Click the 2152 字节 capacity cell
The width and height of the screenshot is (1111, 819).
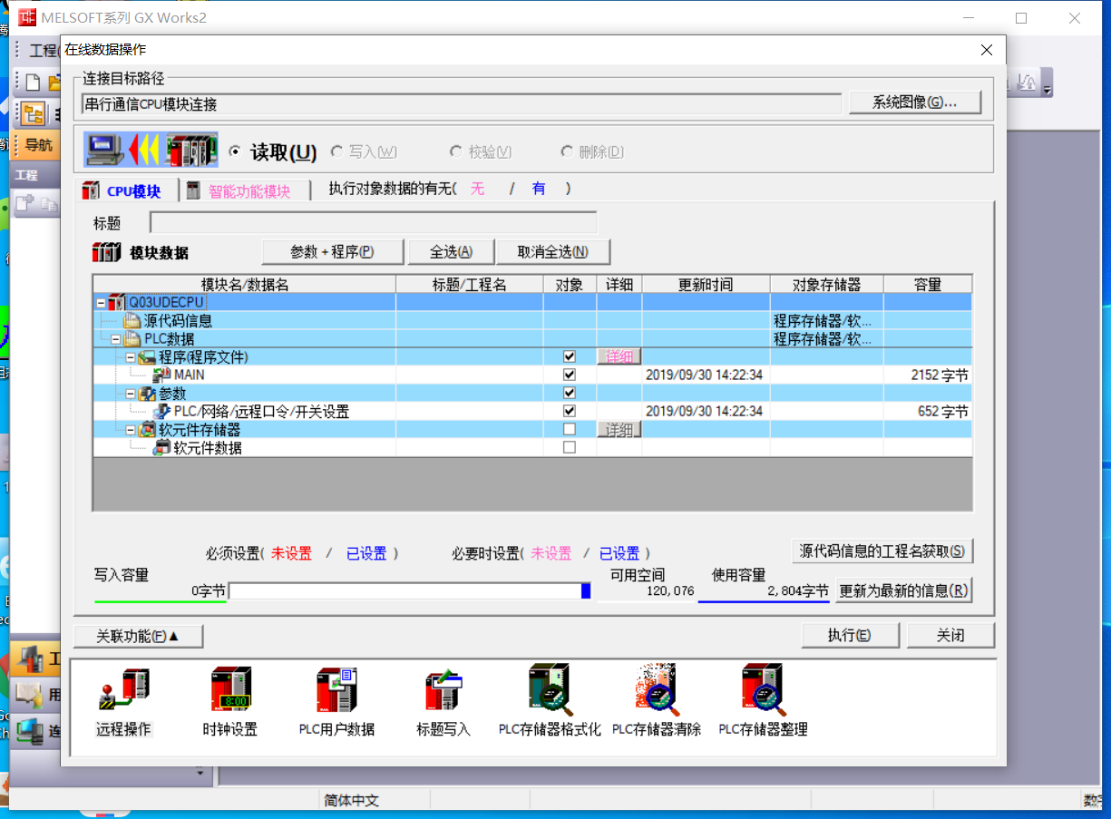pos(928,375)
